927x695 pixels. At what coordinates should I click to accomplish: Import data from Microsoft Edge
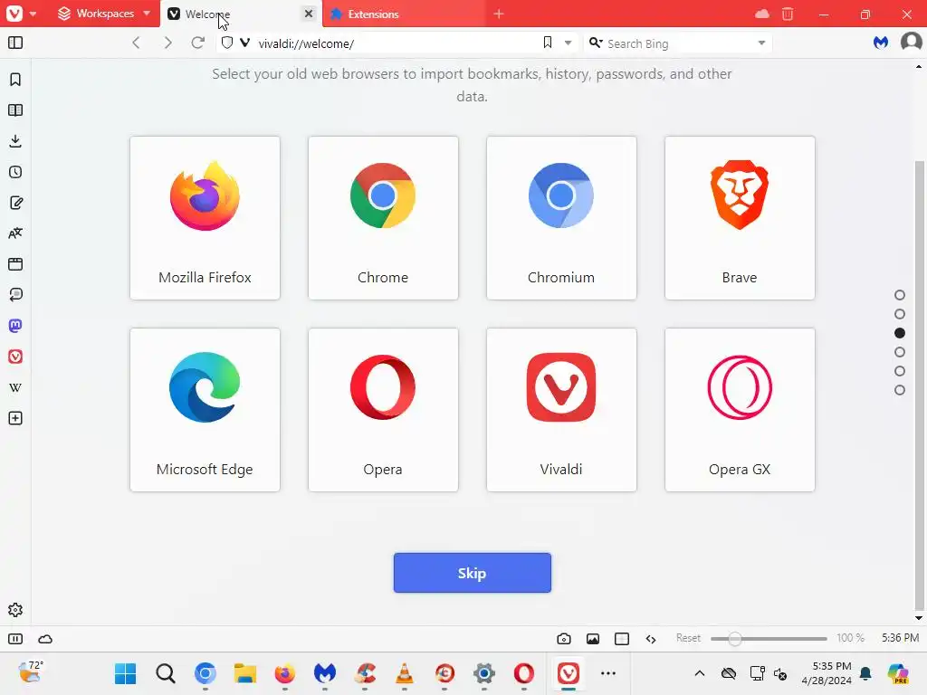pos(205,410)
